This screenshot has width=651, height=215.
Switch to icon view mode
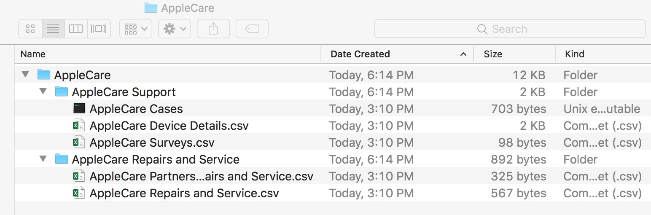(30, 29)
